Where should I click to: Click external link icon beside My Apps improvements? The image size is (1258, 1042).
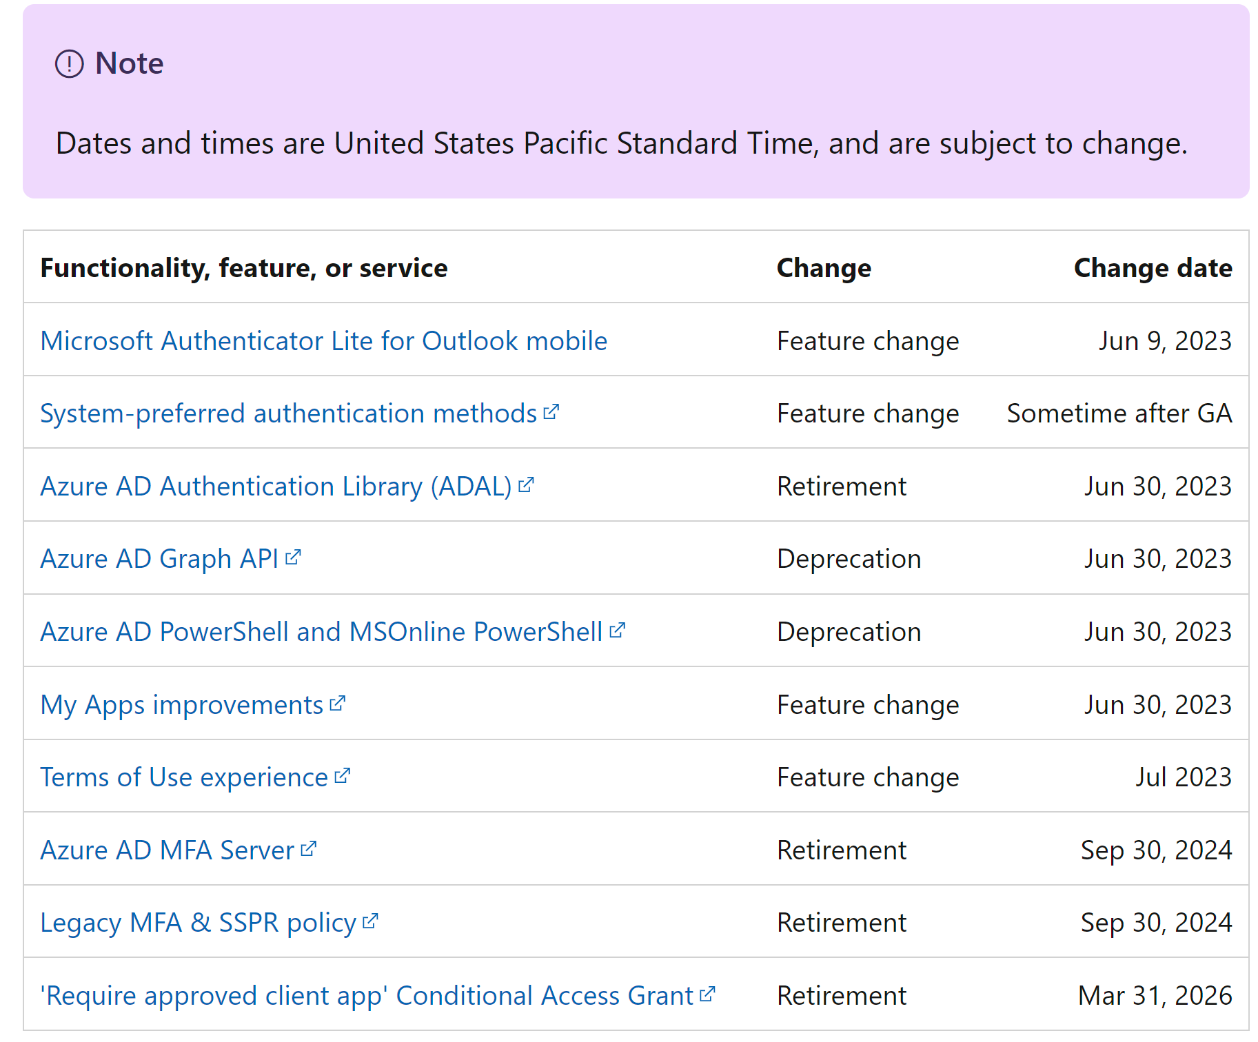click(x=338, y=704)
